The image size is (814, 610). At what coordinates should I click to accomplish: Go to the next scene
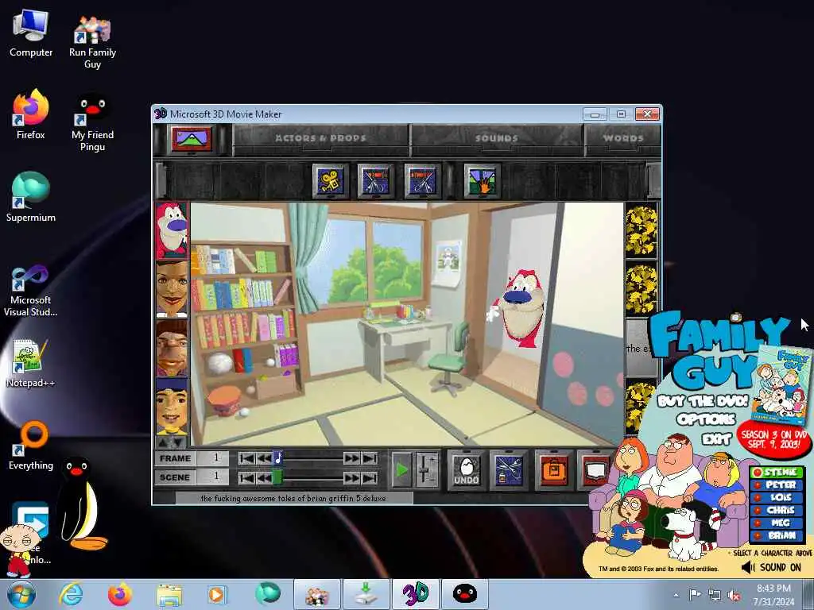pyautogui.click(x=351, y=477)
